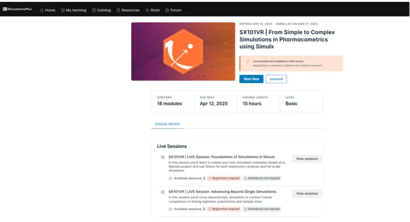Click the Unenroll button
The image size is (410, 222).
(x=276, y=79)
